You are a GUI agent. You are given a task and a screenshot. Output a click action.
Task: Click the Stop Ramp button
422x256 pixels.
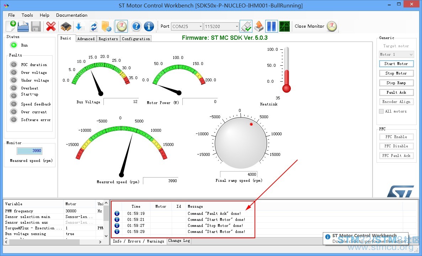click(396, 83)
